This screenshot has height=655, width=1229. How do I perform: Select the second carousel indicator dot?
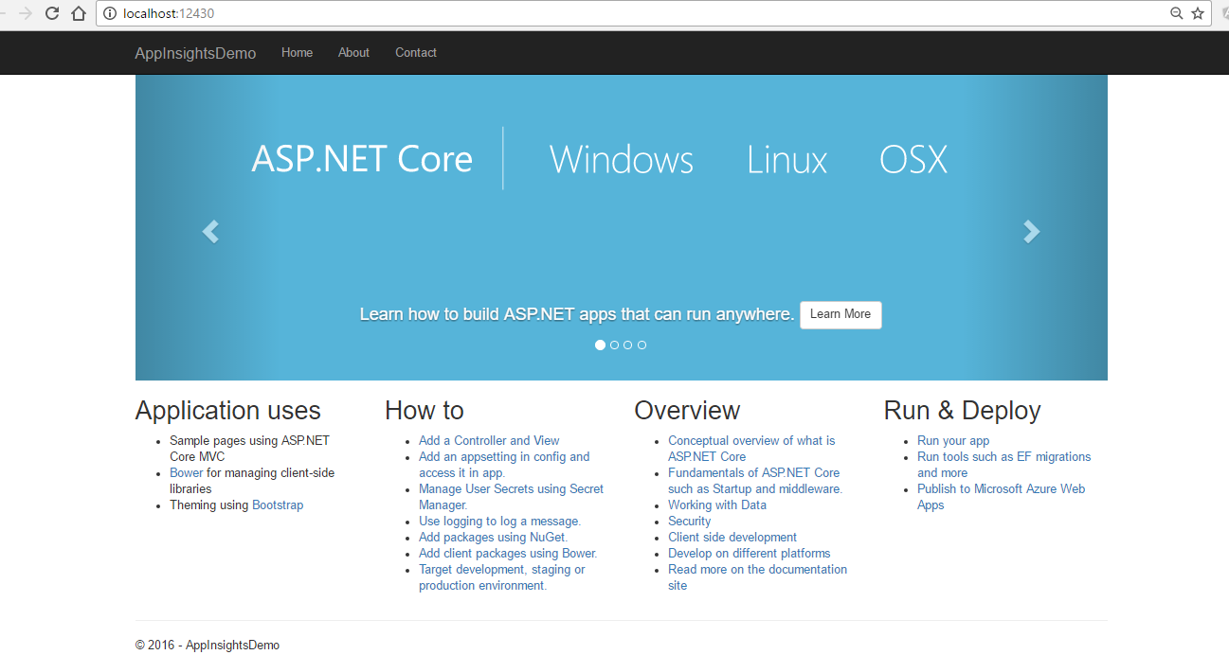pos(614,345)
